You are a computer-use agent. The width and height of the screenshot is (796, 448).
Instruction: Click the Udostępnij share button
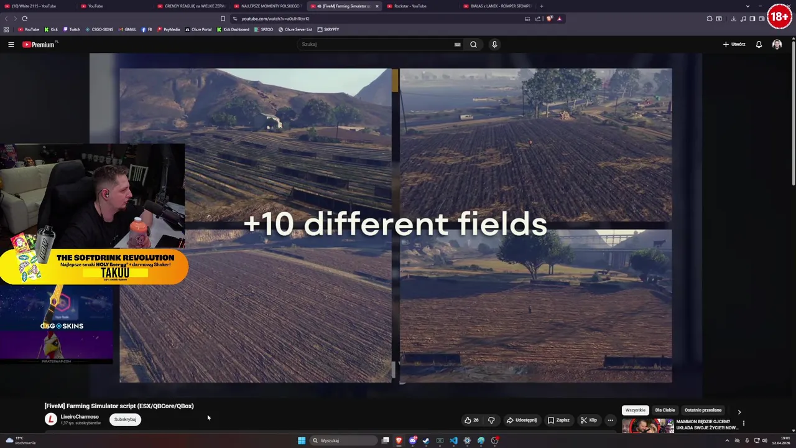521,420
